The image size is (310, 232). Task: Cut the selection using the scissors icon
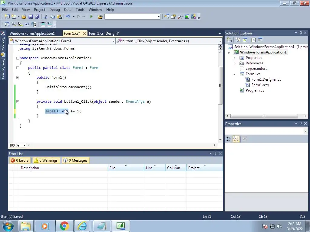pos(46,17)
